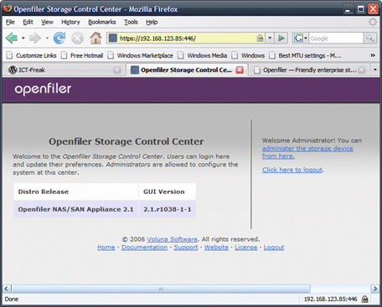Click the Google search engine icon
This screenshot has width=382, height=307.
(x=298, y=38)
